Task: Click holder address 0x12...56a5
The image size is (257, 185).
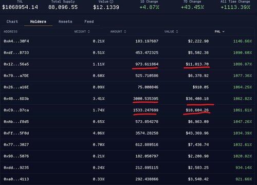Action: click(x=16, y=64)
